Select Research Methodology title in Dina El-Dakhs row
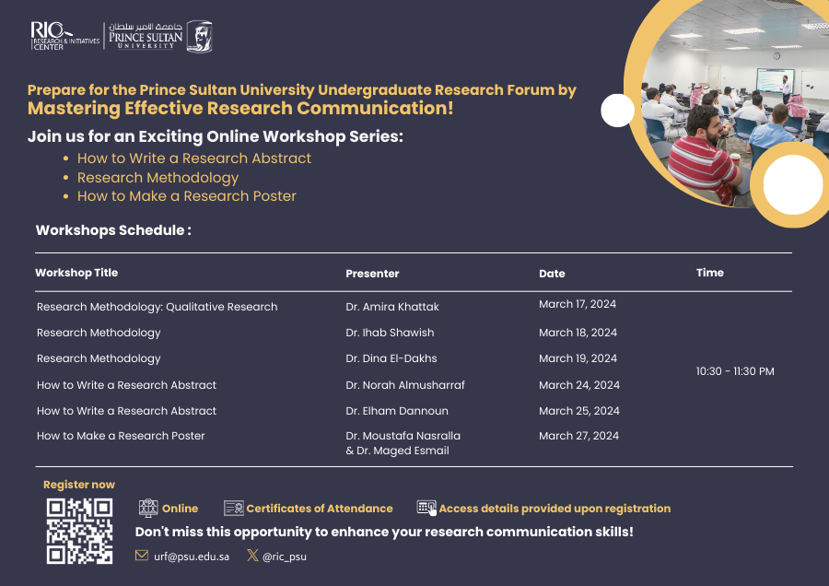829x586 pixels. point(99,358)
